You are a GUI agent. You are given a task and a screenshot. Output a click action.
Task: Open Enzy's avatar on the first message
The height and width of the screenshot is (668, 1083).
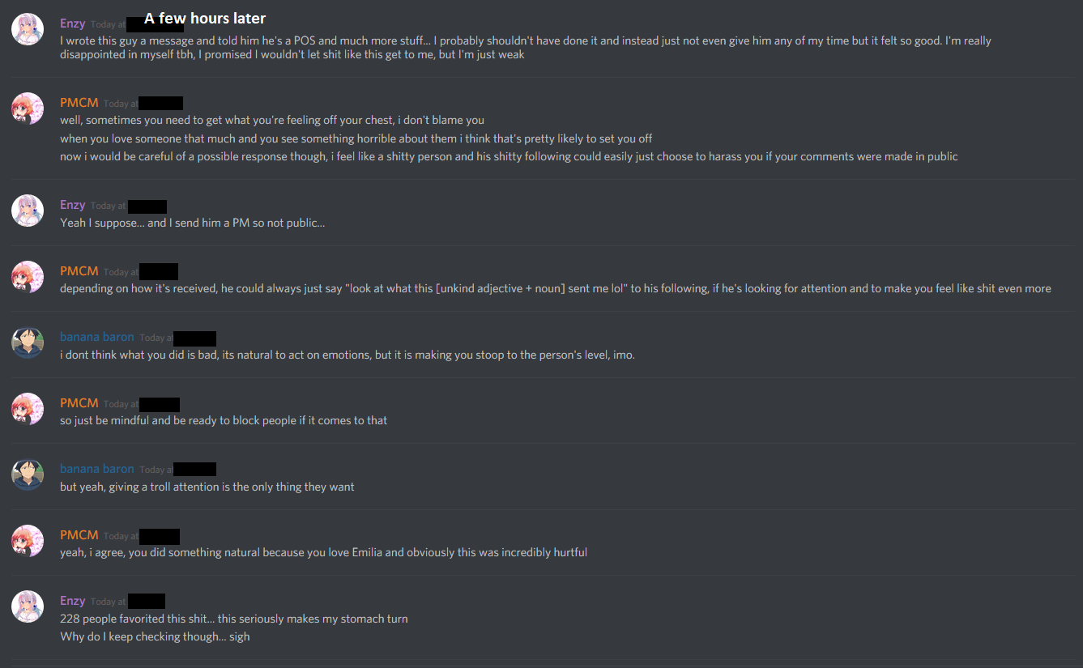tap(27, 29)
